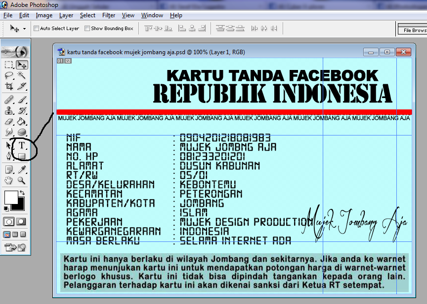Switch to Quick Mask mode
The width and height of the screenshot is (427, 304).
[x=21, y=222]
